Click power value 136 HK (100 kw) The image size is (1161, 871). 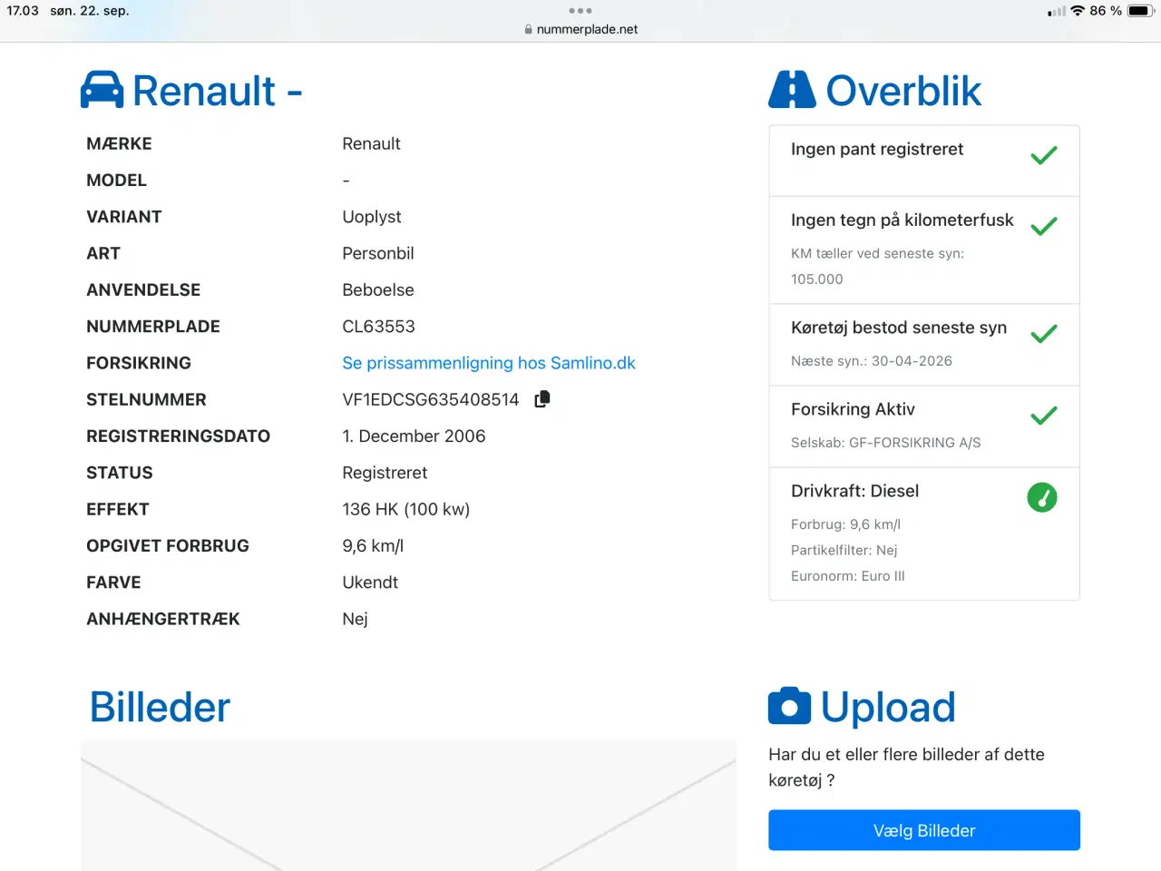pos(406,509)
